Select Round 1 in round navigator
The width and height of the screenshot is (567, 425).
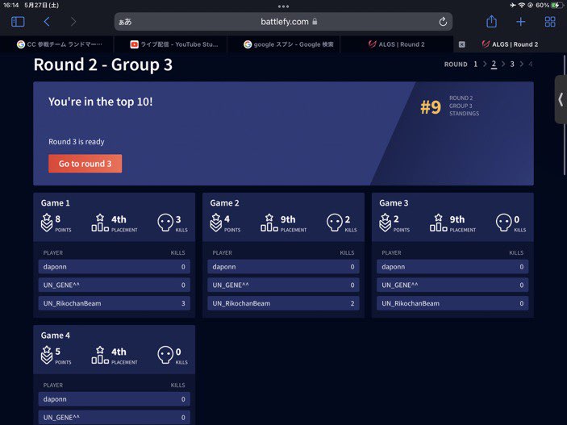click(476, 64)
